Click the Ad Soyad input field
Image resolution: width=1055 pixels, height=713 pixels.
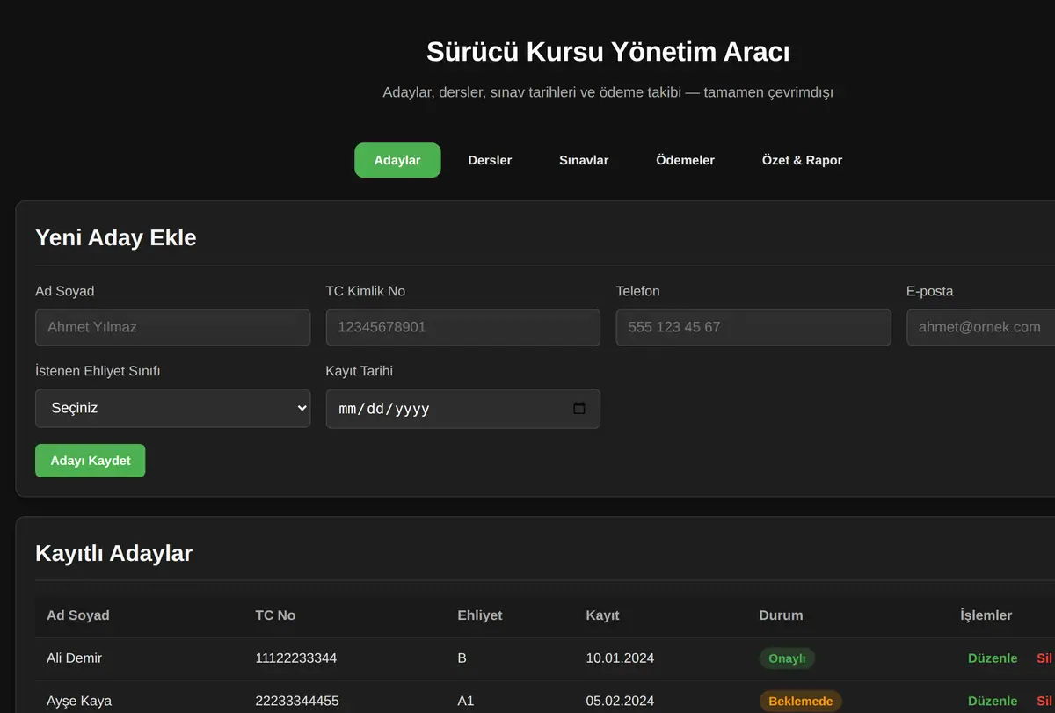(x=172, y=327)
